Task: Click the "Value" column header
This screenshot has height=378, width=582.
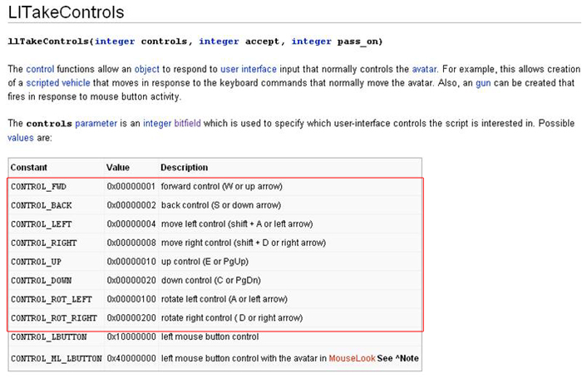Action: (118, 167)
